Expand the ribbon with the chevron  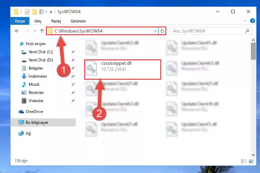[245, 21]
